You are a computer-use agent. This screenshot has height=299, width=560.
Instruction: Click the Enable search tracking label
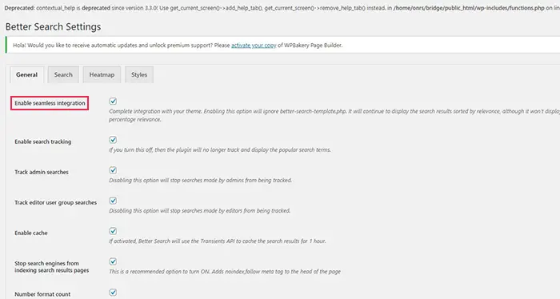(43, 142)
